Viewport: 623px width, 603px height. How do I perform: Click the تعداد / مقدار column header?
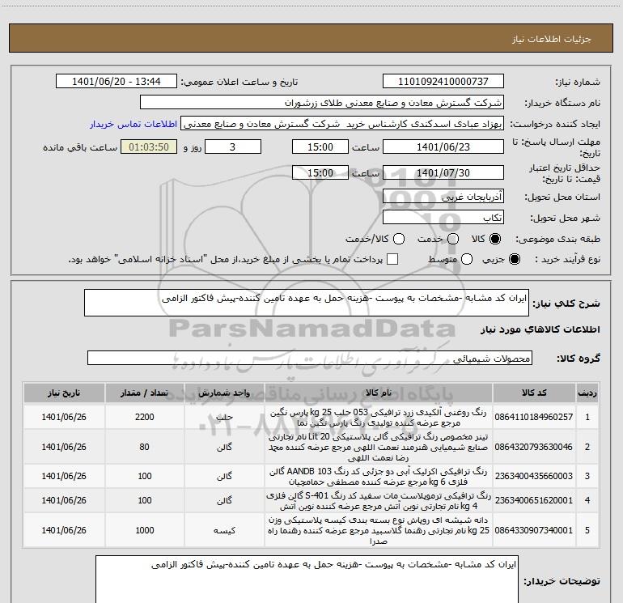(x=145, y=393)
